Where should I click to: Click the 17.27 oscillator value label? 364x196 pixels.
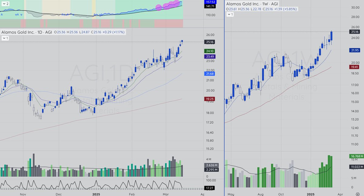[x=210, y=188]
